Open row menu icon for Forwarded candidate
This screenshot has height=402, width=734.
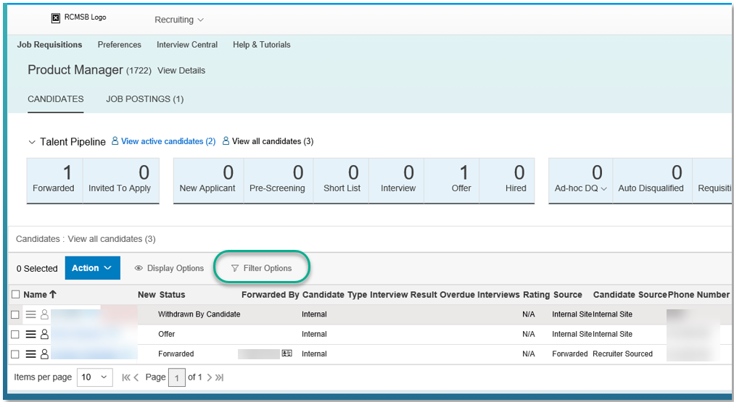[30, 354]
